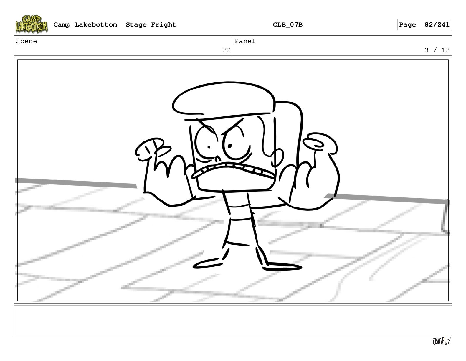Click panel count '3 / 13'

pos(437,50)
